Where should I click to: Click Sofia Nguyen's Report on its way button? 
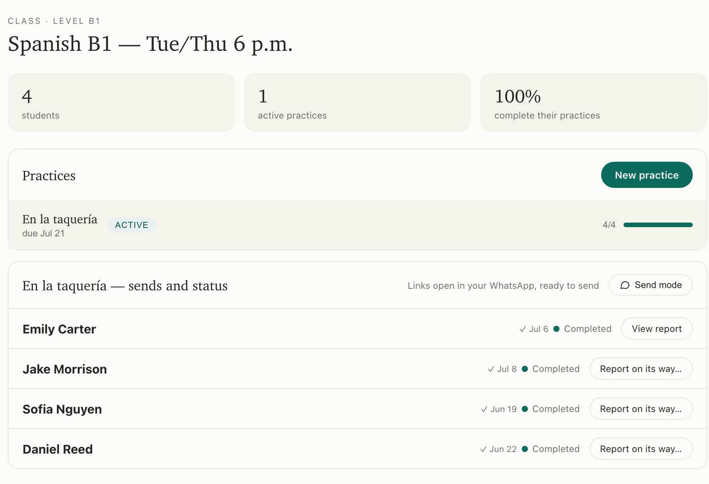pyautogui.click(x=641, y=409)
